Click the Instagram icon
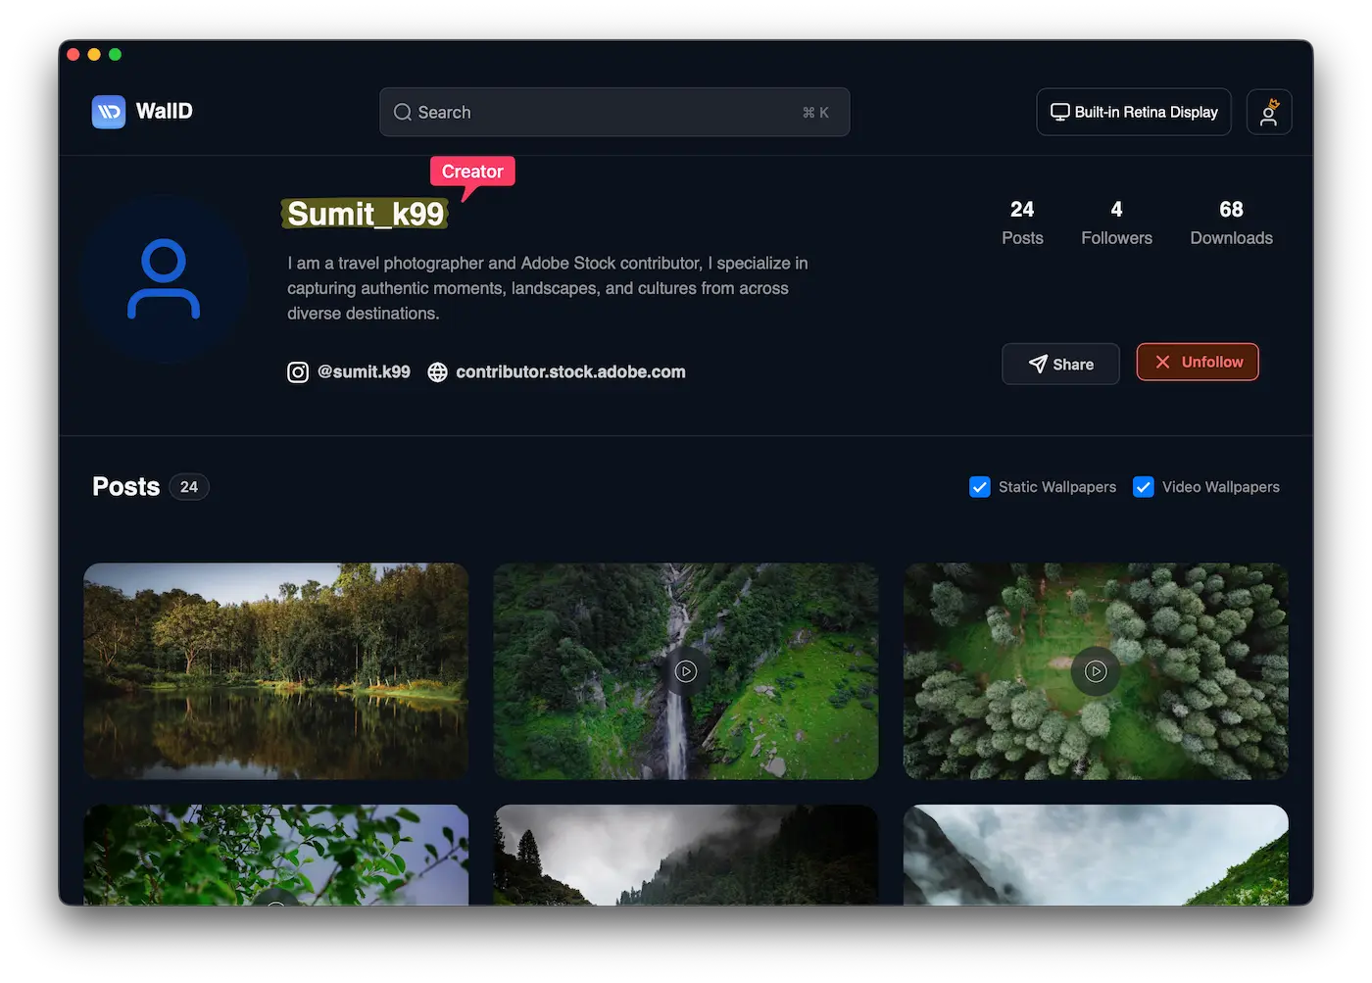Screen dimensions: 1372x983 298,372
